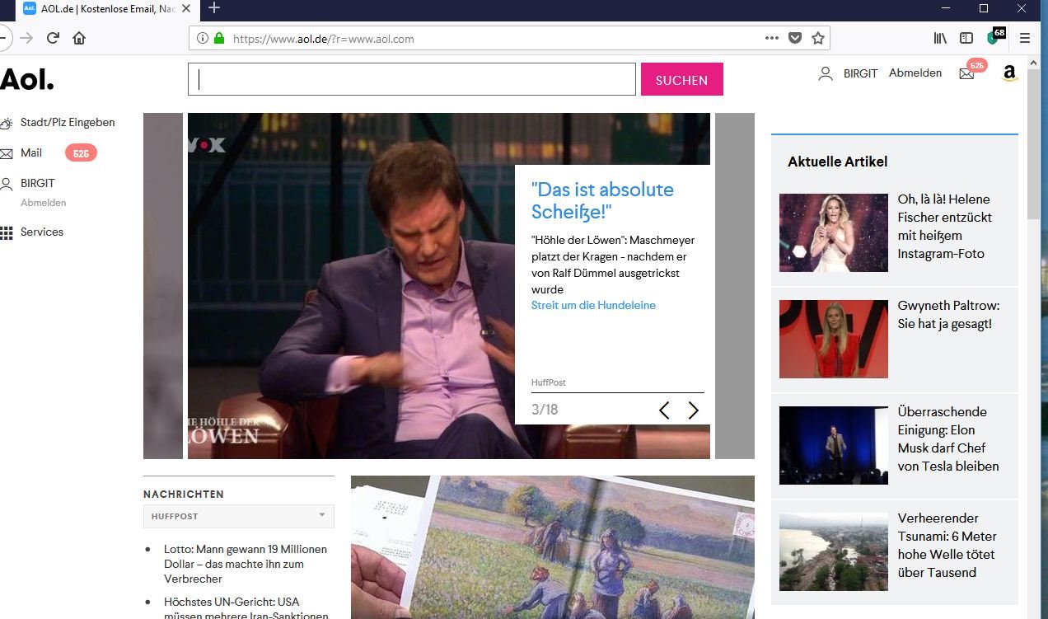Open the Amazon icon in the header
The height and width of the screenshot is (619, 1048).
tap(1010, 74)
